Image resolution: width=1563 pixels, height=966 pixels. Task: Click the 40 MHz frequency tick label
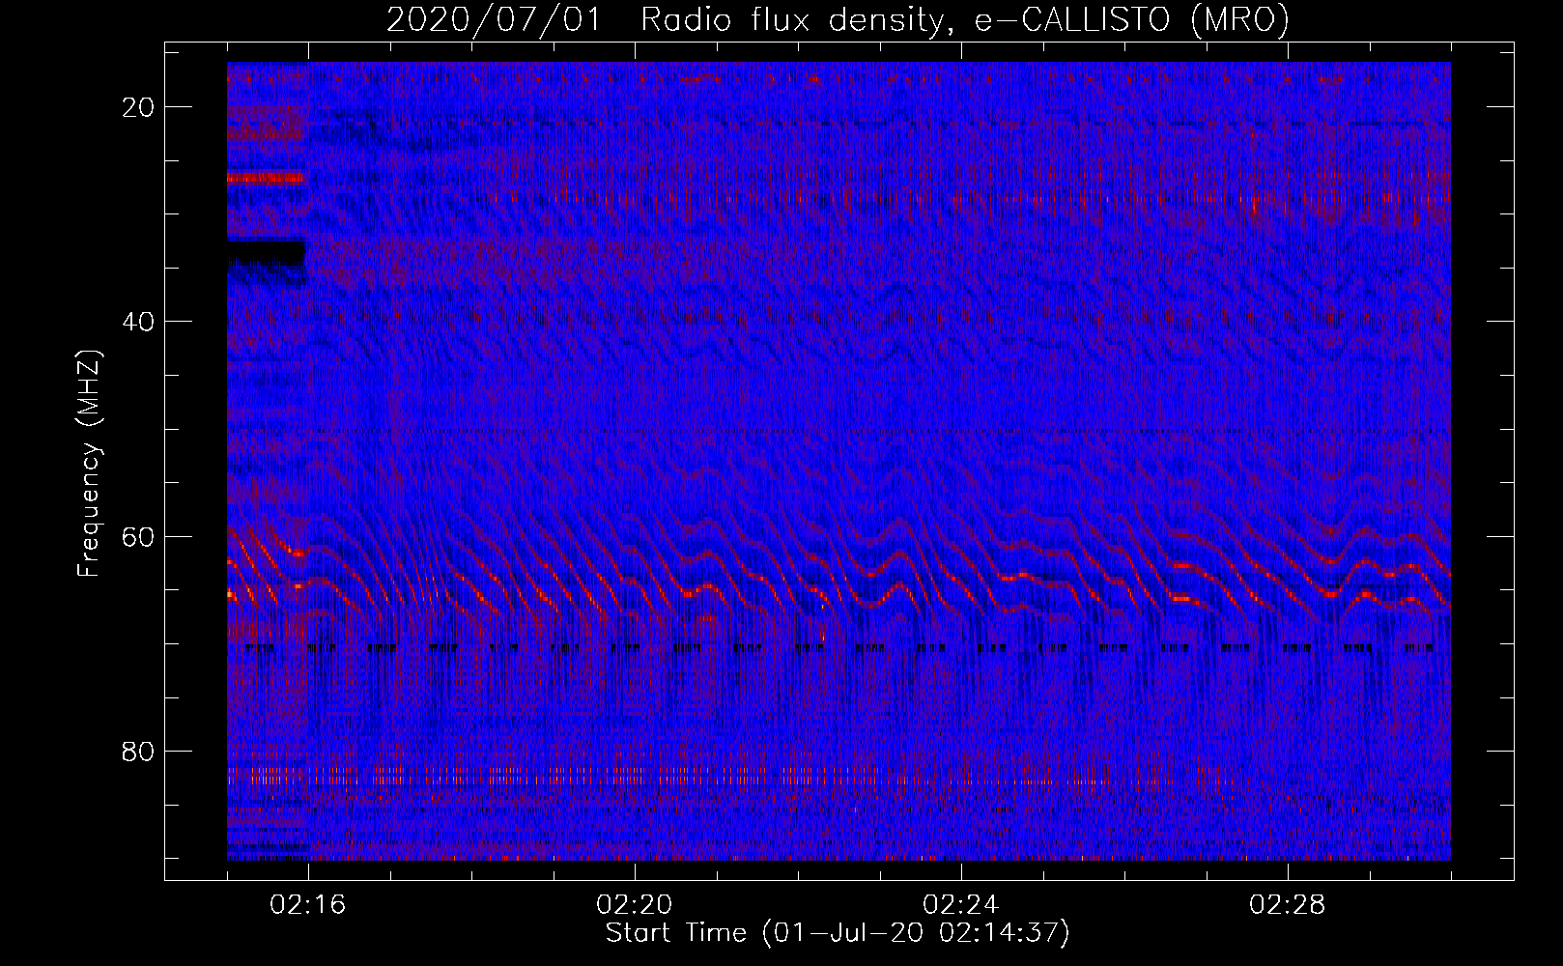click(138, 322)
